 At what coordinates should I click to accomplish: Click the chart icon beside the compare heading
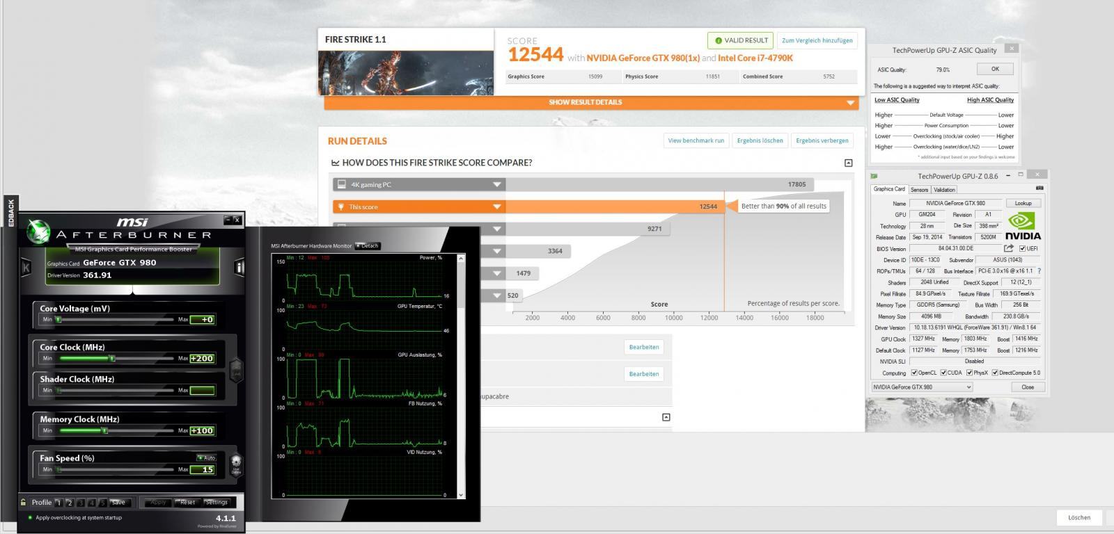335,163
